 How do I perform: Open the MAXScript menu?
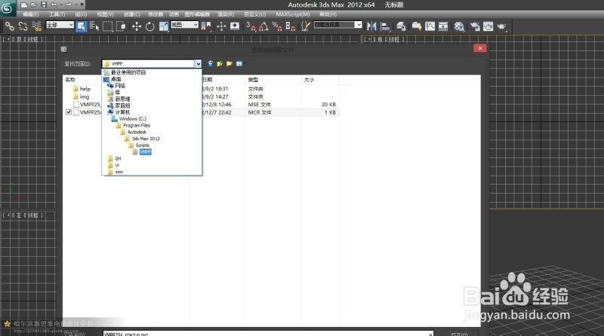[292, 14]
